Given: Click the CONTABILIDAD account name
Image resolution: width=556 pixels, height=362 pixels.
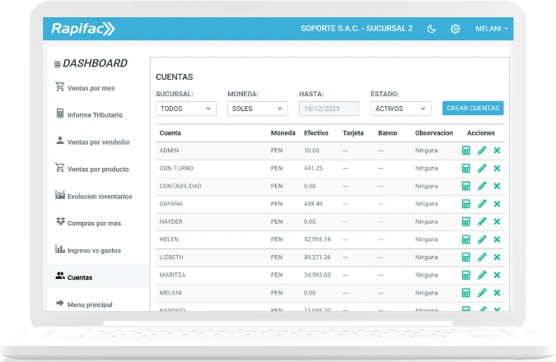Looking at the screenshot, I should click(180, 186).
